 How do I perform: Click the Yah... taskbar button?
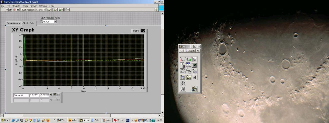tap(73, 120)
